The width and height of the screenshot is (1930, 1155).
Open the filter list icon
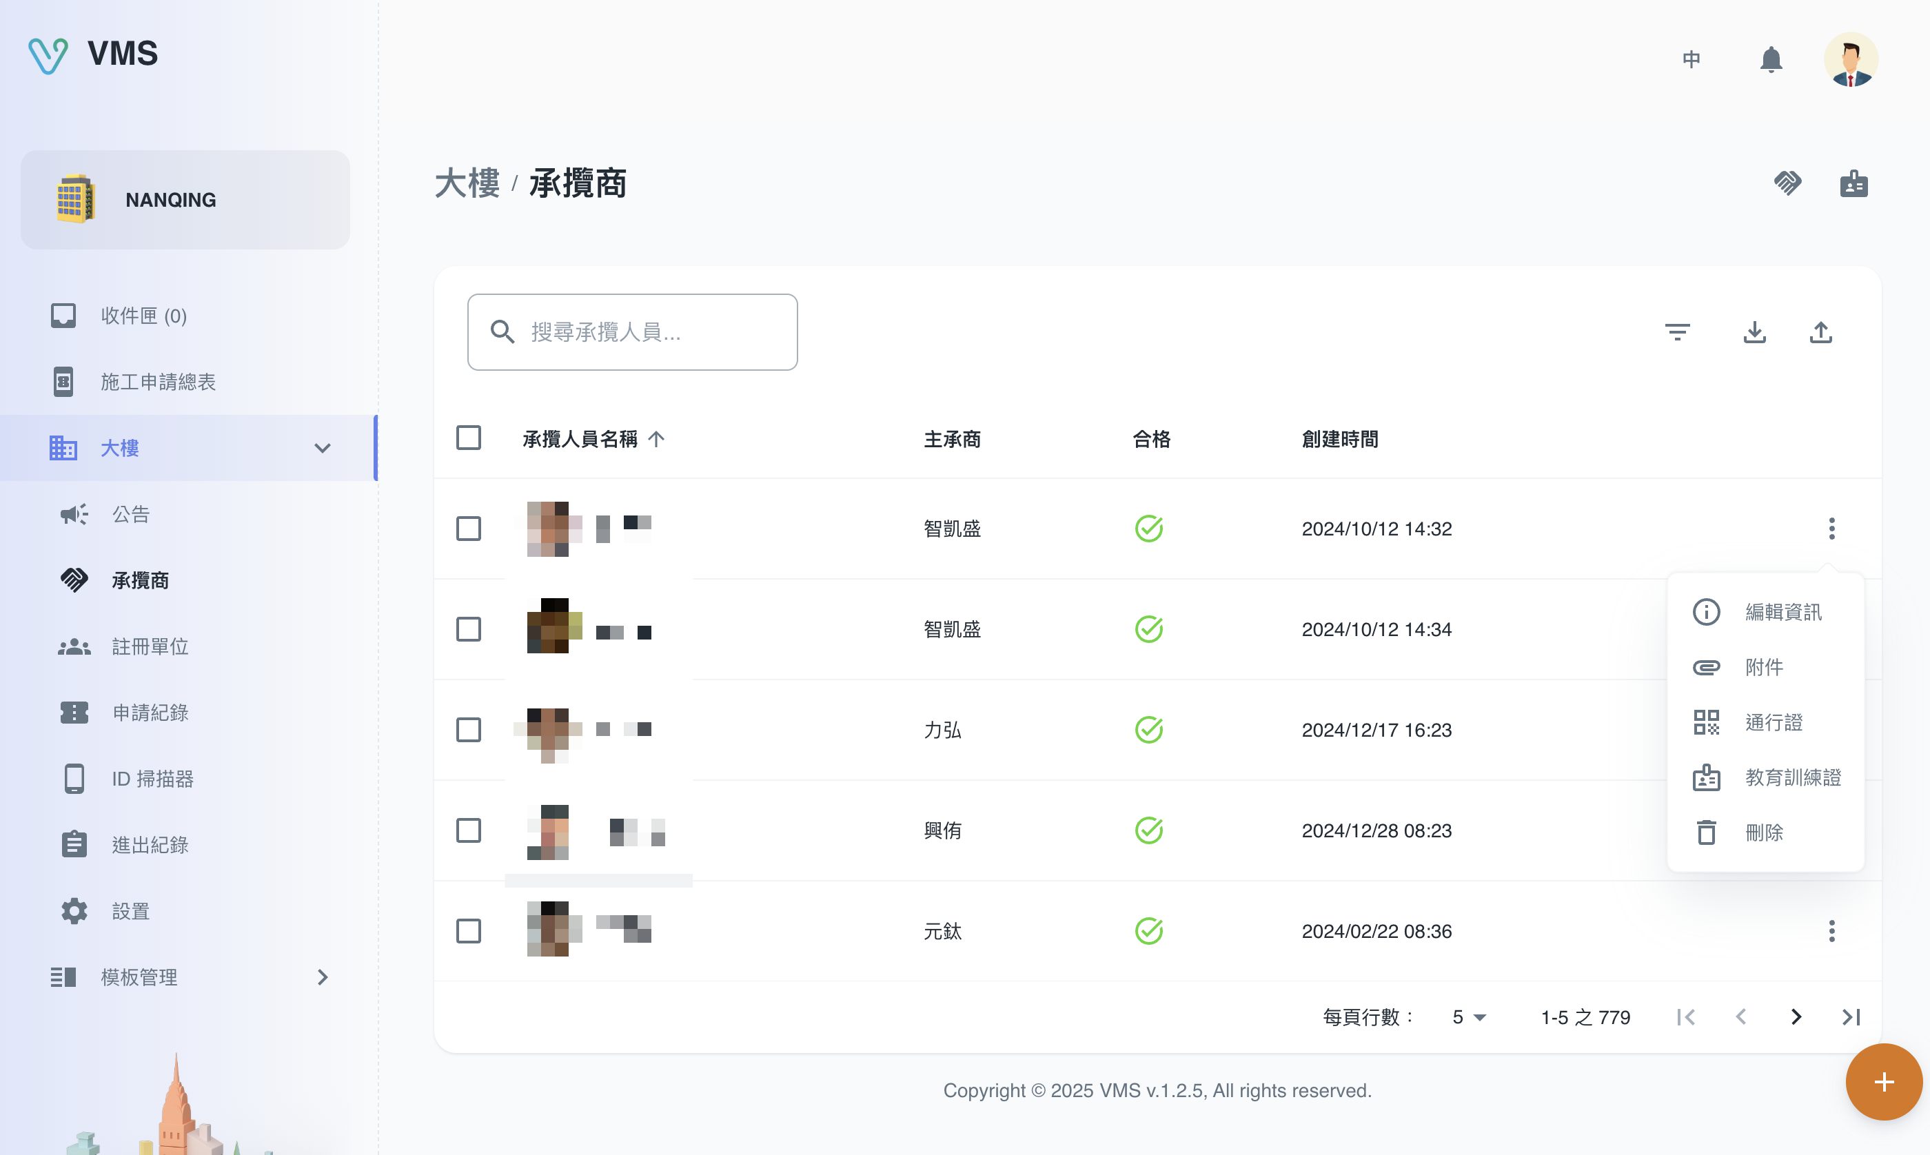click(1677, 332)
